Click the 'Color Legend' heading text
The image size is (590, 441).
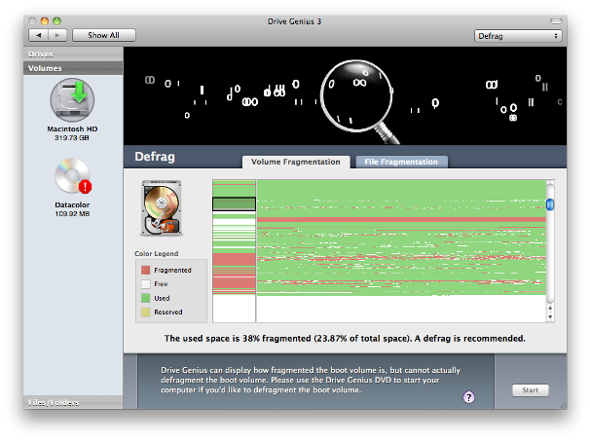(157, 254)
